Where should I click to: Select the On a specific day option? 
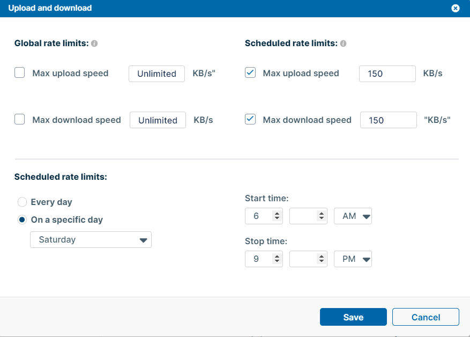pos(22,219)
